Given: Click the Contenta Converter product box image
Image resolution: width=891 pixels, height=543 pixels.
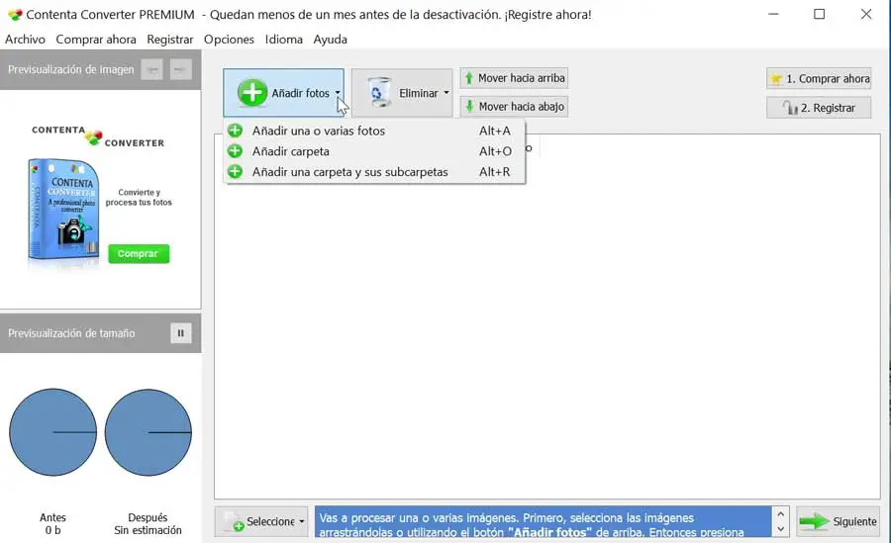Looking at the screenshot, I should click(x=63, y=210).
